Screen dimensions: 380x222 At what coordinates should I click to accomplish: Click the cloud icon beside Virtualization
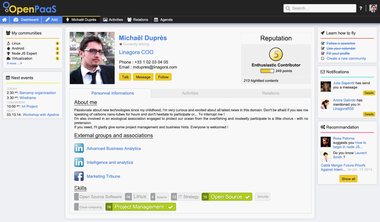(8, 59)
